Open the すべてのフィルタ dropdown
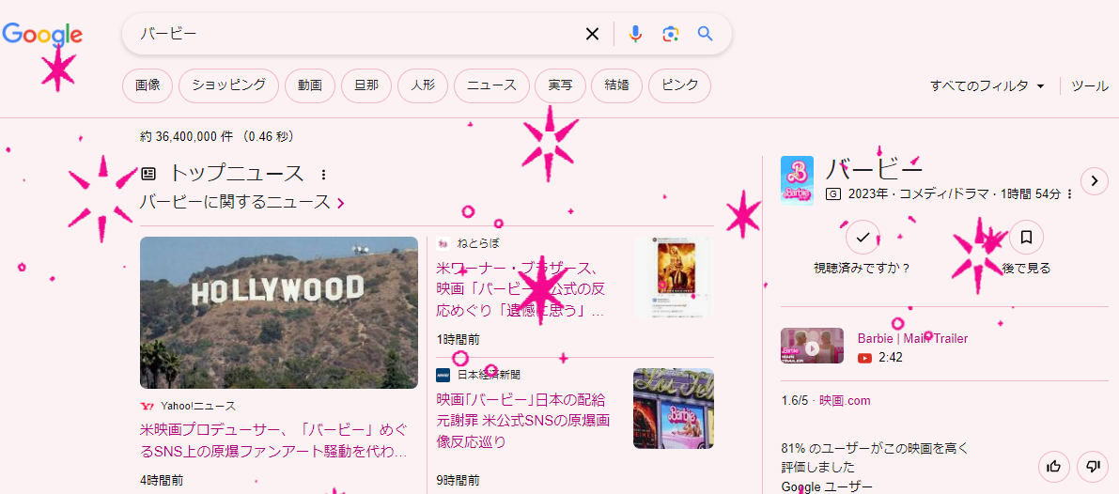1119x494 pixels. [x=987, y=86]
